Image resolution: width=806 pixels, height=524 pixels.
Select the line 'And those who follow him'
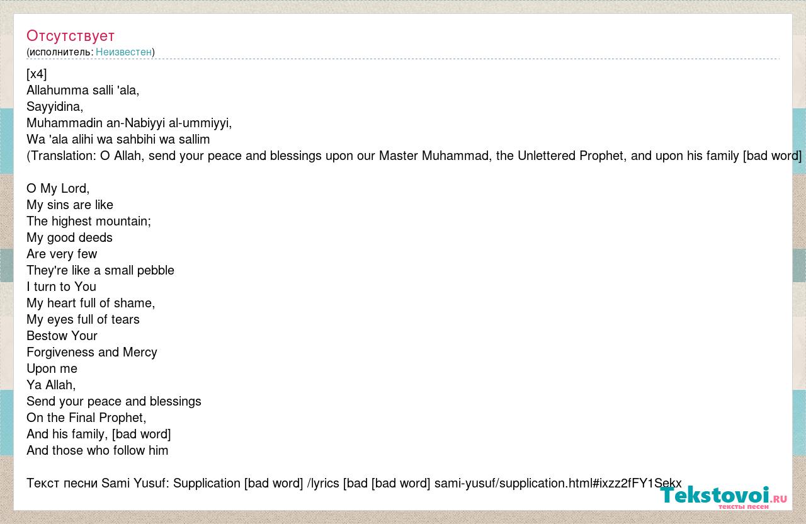coord(98,450)
